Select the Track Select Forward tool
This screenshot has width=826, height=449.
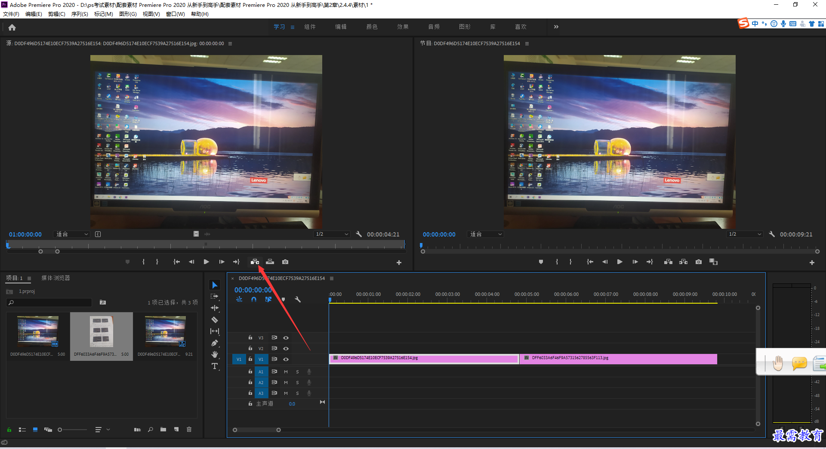click(x=215, y=296)
